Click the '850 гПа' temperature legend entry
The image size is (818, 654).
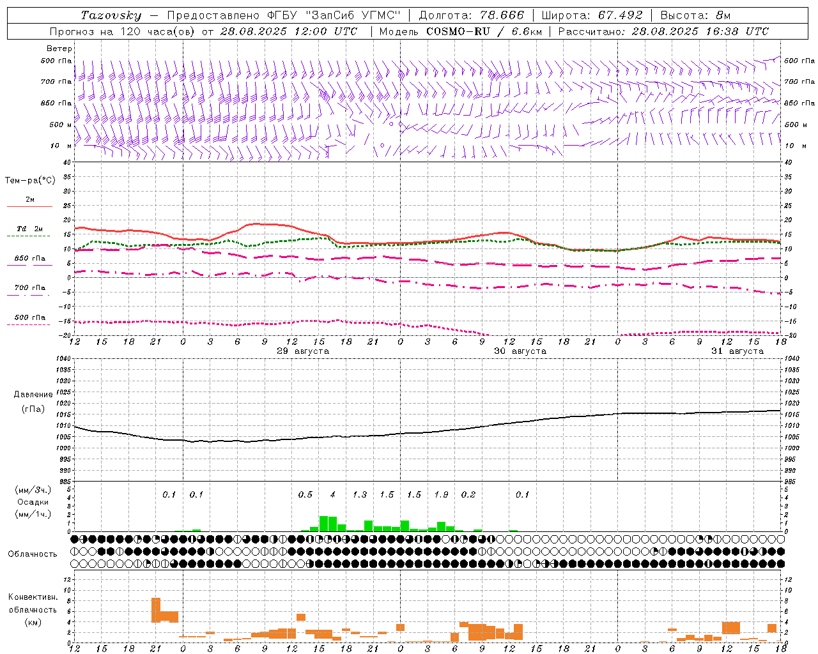[30, 259]
